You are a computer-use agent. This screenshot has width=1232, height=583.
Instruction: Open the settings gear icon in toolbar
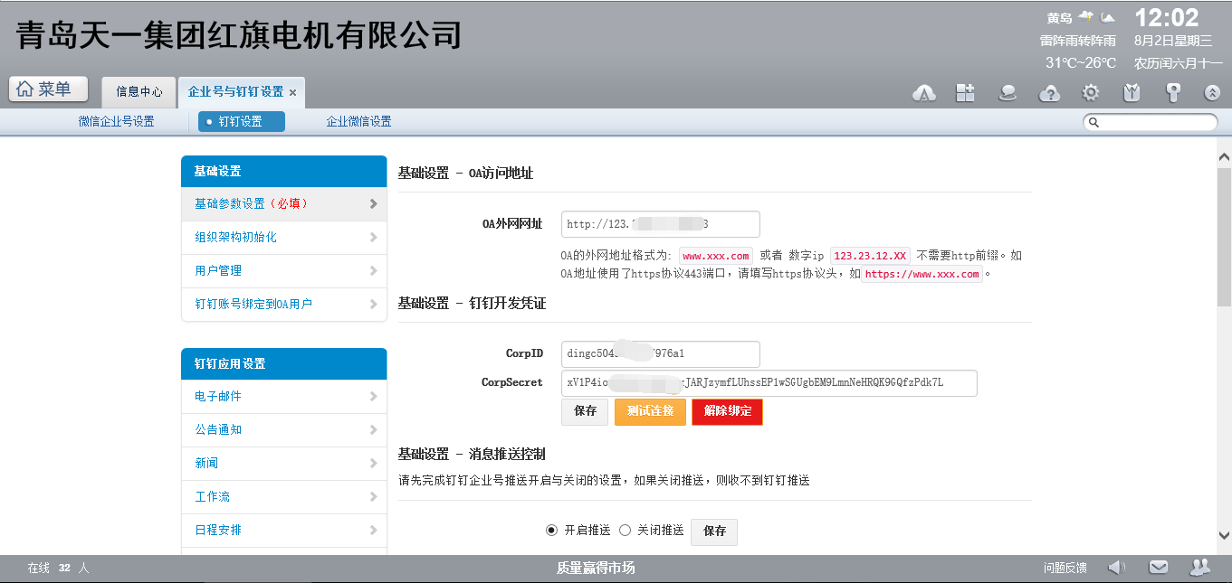pyautogui.click(x=1091, y=92)
